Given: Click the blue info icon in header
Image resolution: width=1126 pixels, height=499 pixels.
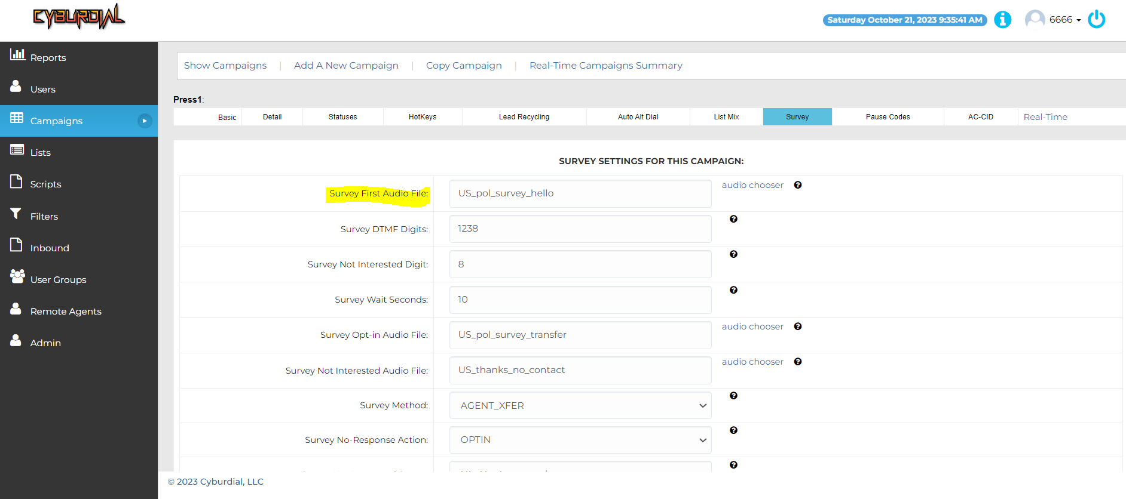Looking at the screenshot, I should (x=1002, y=20).
